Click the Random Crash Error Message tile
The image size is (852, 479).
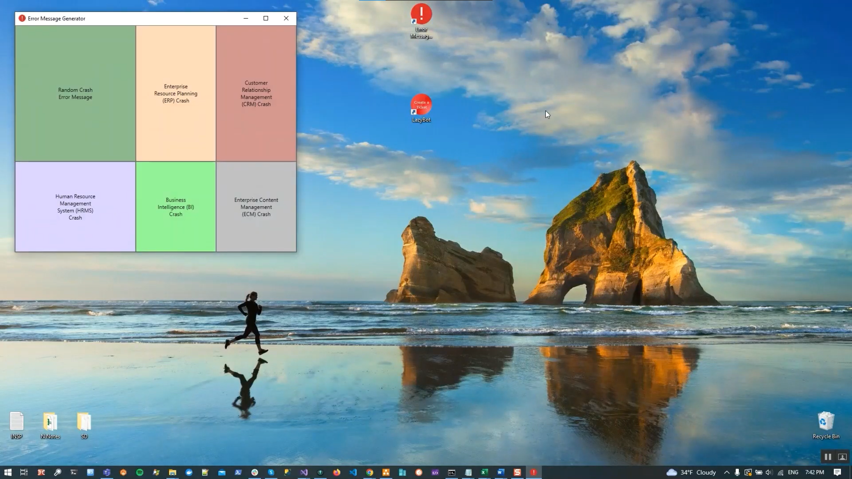coord(75,93)
